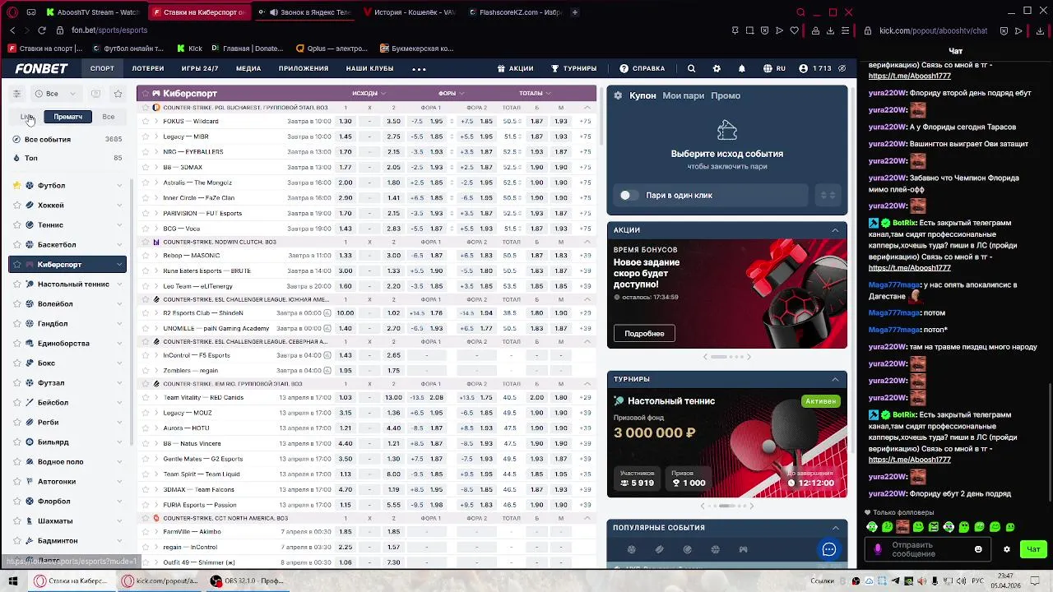Favorite the FOKUS — Wildcard match star
This screenshot has height=592, width=1053.
tap(146, 122)
